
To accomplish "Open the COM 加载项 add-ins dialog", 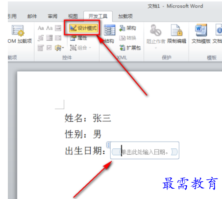I will tap(20, 34).
